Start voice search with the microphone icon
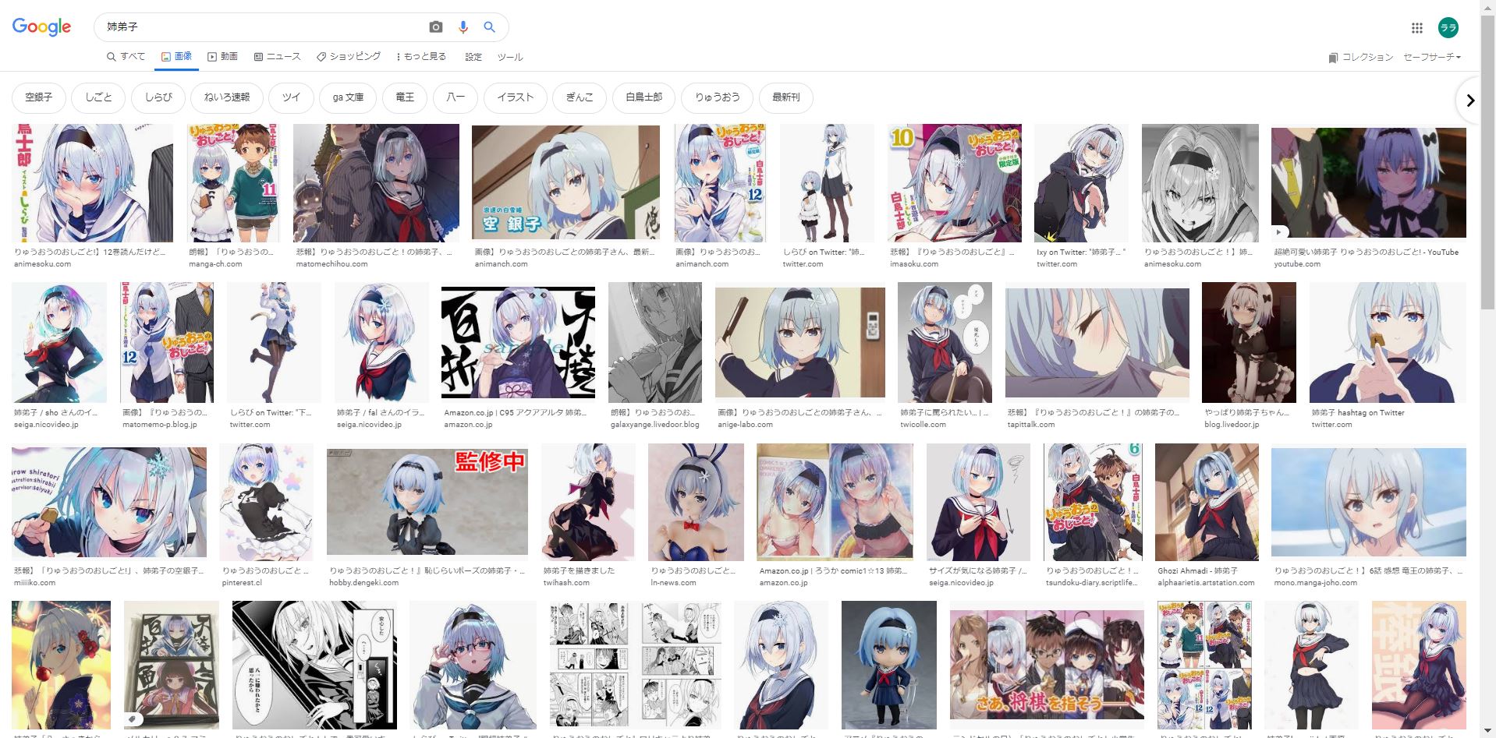Viewport: 1496px width, 738px height. pos(463,27)
